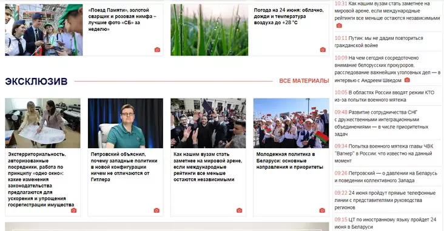The image size is (444, 231).
Task: Click camera icon on Петровский article card
Action: [x=156, y=210]
